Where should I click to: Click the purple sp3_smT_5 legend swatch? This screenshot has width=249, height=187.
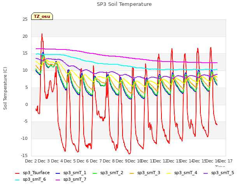[206, 173]
